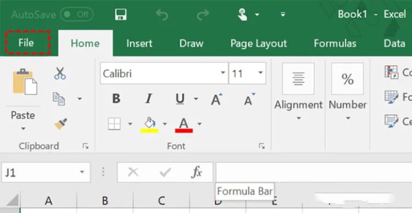Click the Redo arrow icon
This screenshot has width=412, height=213.
pyautogui.click(x=203, y=15)
